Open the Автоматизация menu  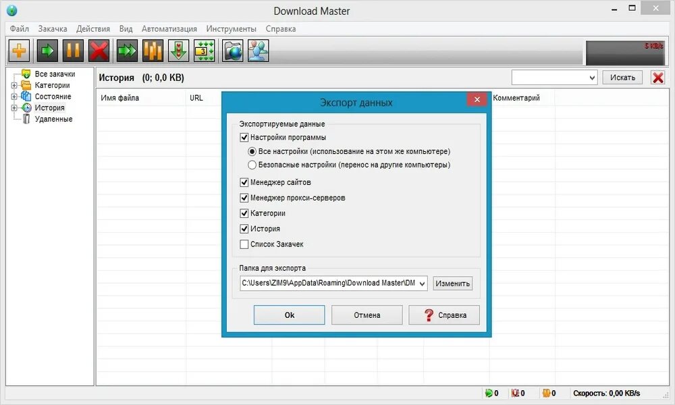click(x=169, y=29)
